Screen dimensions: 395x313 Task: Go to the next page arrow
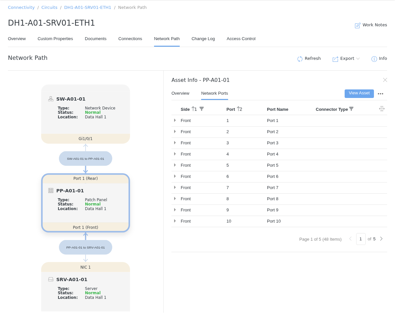[x=381, y=239]
